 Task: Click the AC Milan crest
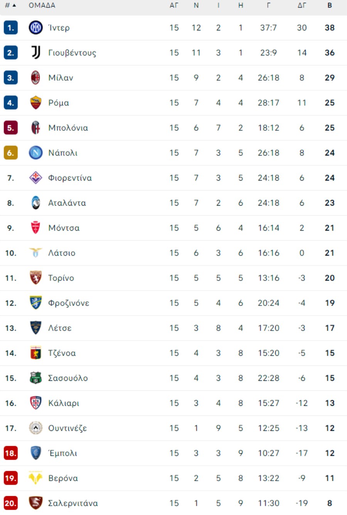tap(35, 78)
